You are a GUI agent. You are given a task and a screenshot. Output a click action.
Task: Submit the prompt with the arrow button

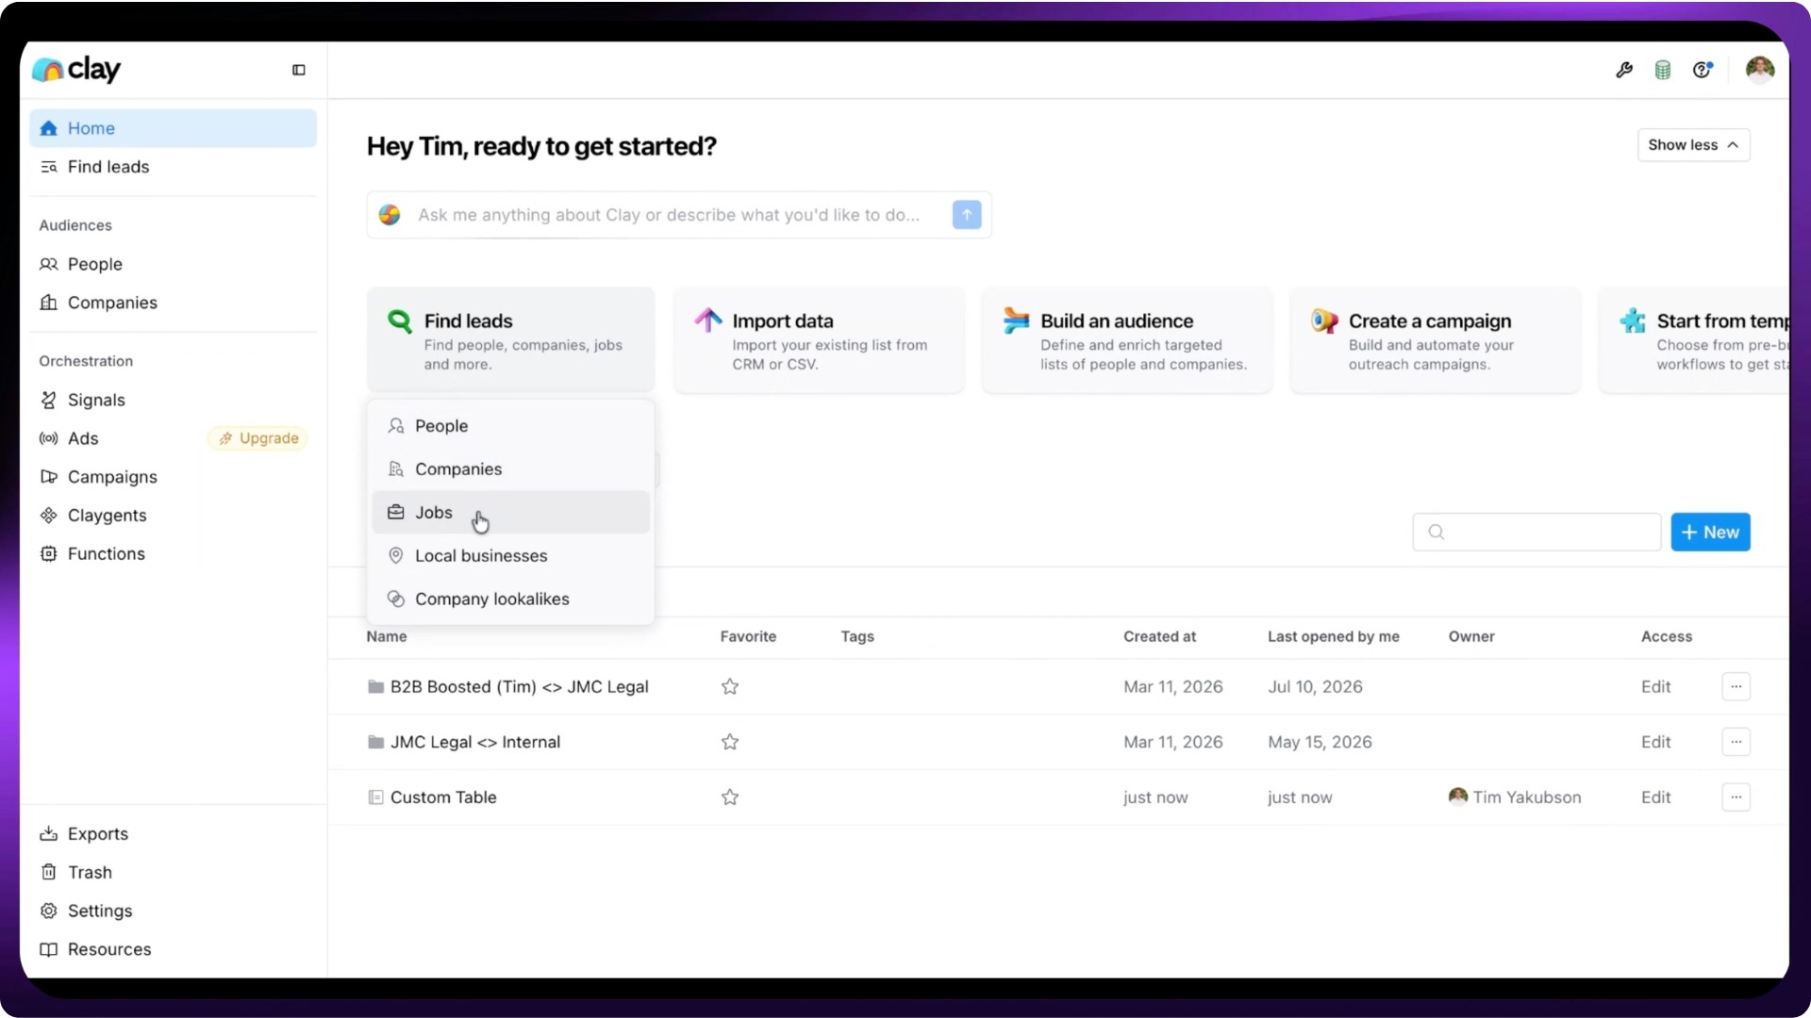(x=967, y=215)
